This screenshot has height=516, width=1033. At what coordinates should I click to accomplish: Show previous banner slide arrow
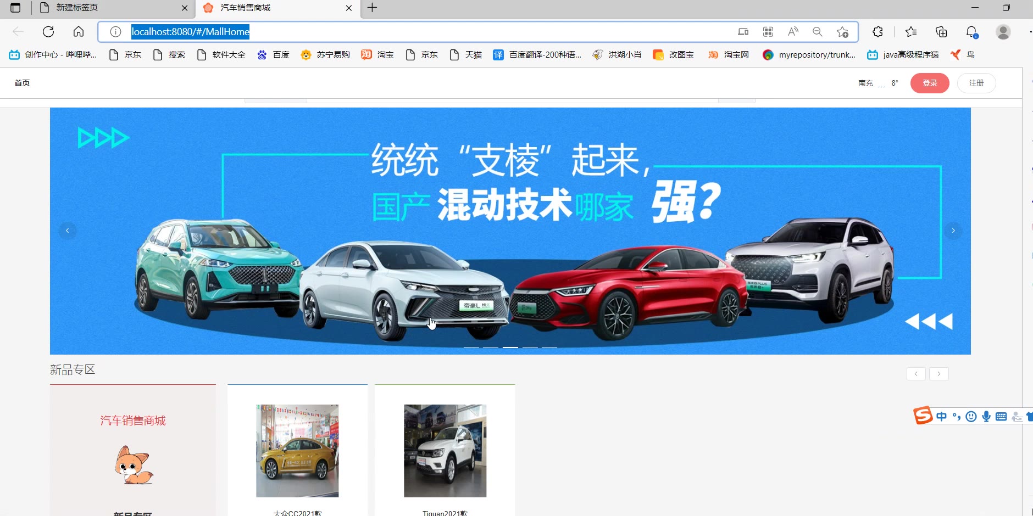(68, 231)
